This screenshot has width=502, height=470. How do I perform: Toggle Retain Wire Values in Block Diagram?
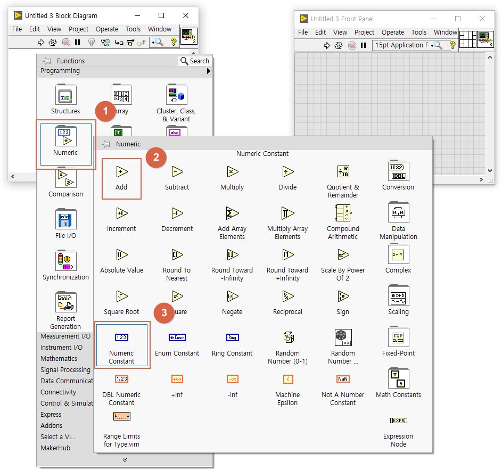[105, 42]
